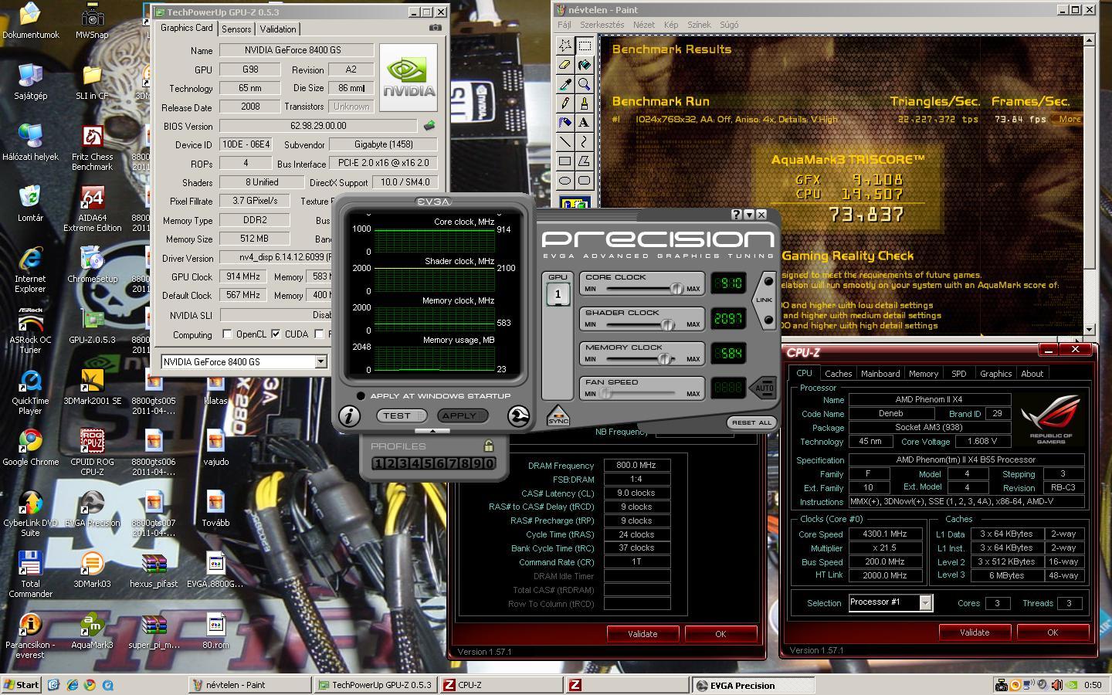This screenshot has width=1112, height=695.
Task: Open the Fájl menu in Paint
Action: [564, 25]
